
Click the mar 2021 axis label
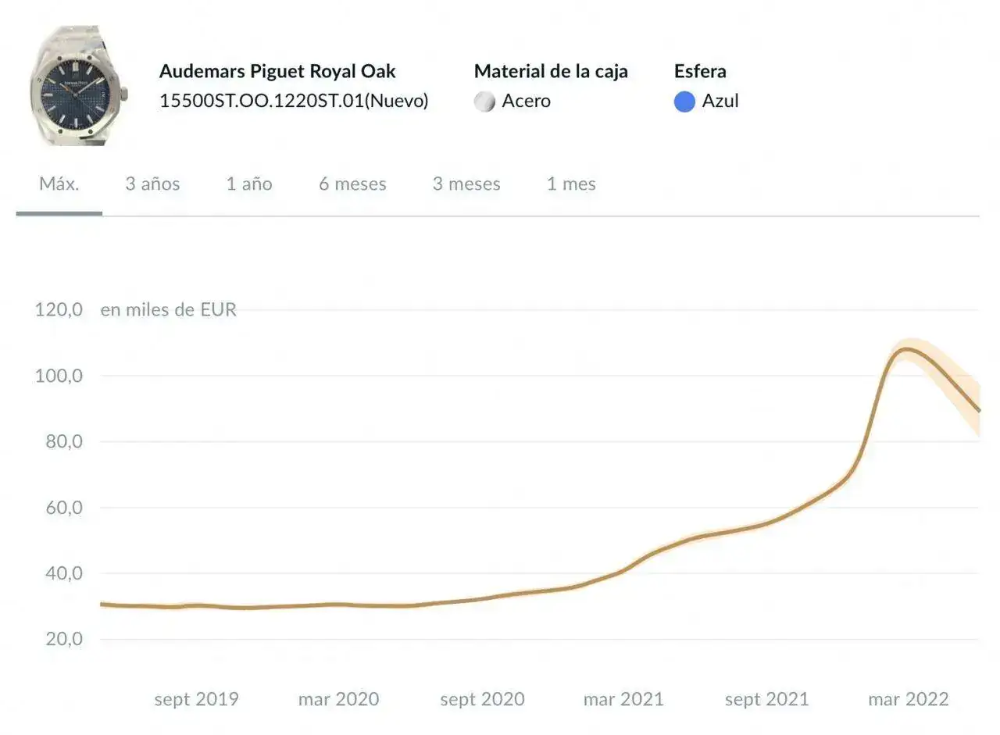pos(623,699)
